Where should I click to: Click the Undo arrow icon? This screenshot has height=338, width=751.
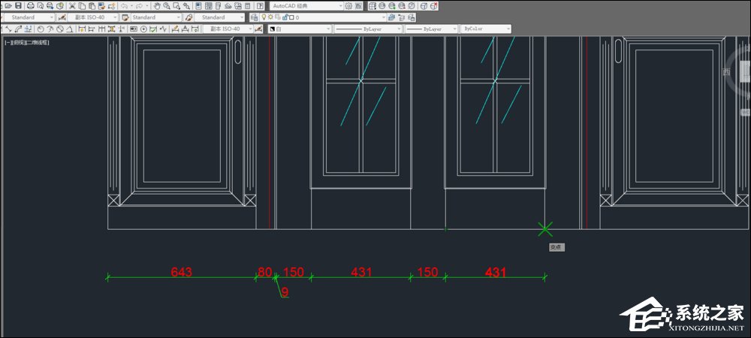[125, 6]
